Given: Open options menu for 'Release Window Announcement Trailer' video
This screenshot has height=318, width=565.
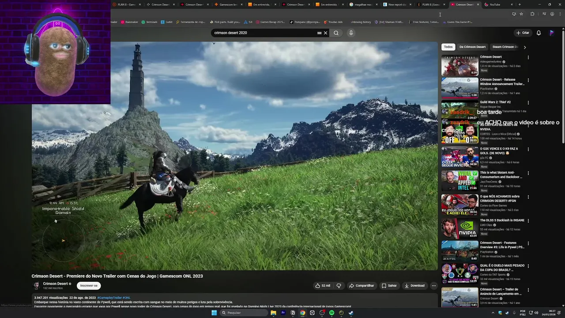Looking at the screenshot, I should point(528,80).
